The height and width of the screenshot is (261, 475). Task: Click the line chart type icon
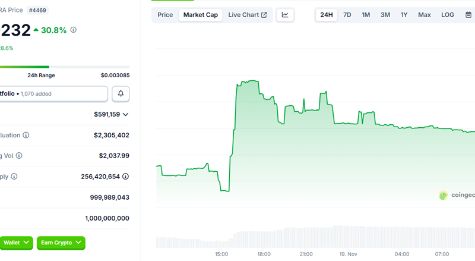(x=285, y=15)
